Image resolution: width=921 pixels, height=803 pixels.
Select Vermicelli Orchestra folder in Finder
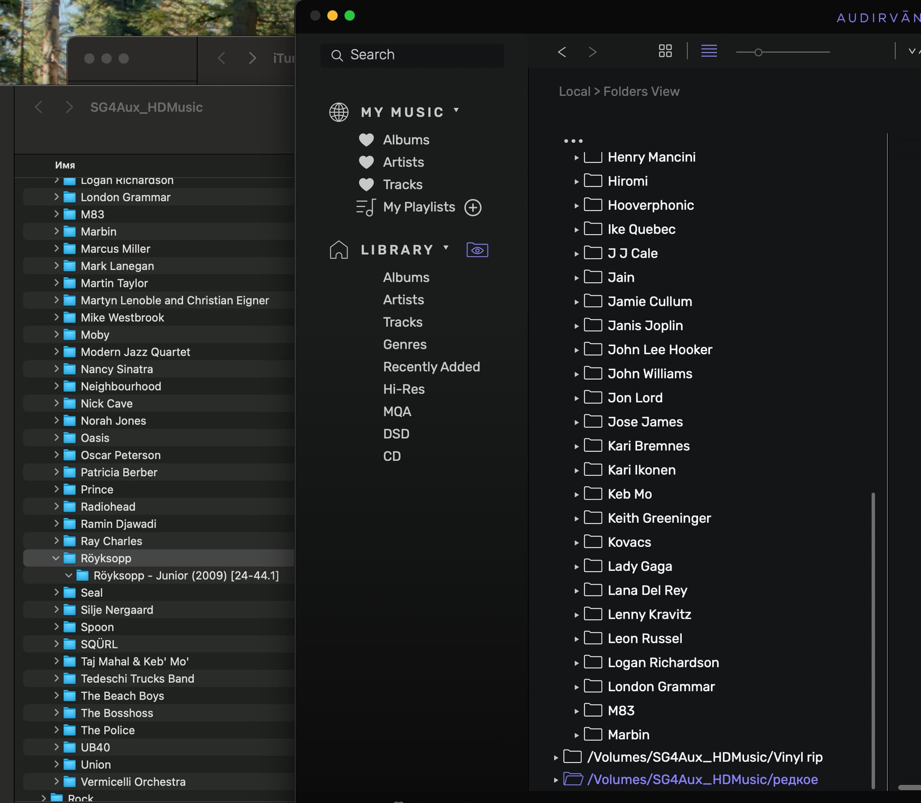click(x=133, y=782)
